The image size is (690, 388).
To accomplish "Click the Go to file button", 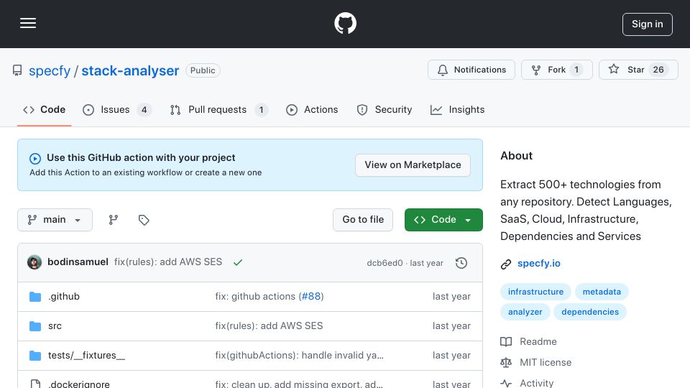I will 363,220.
